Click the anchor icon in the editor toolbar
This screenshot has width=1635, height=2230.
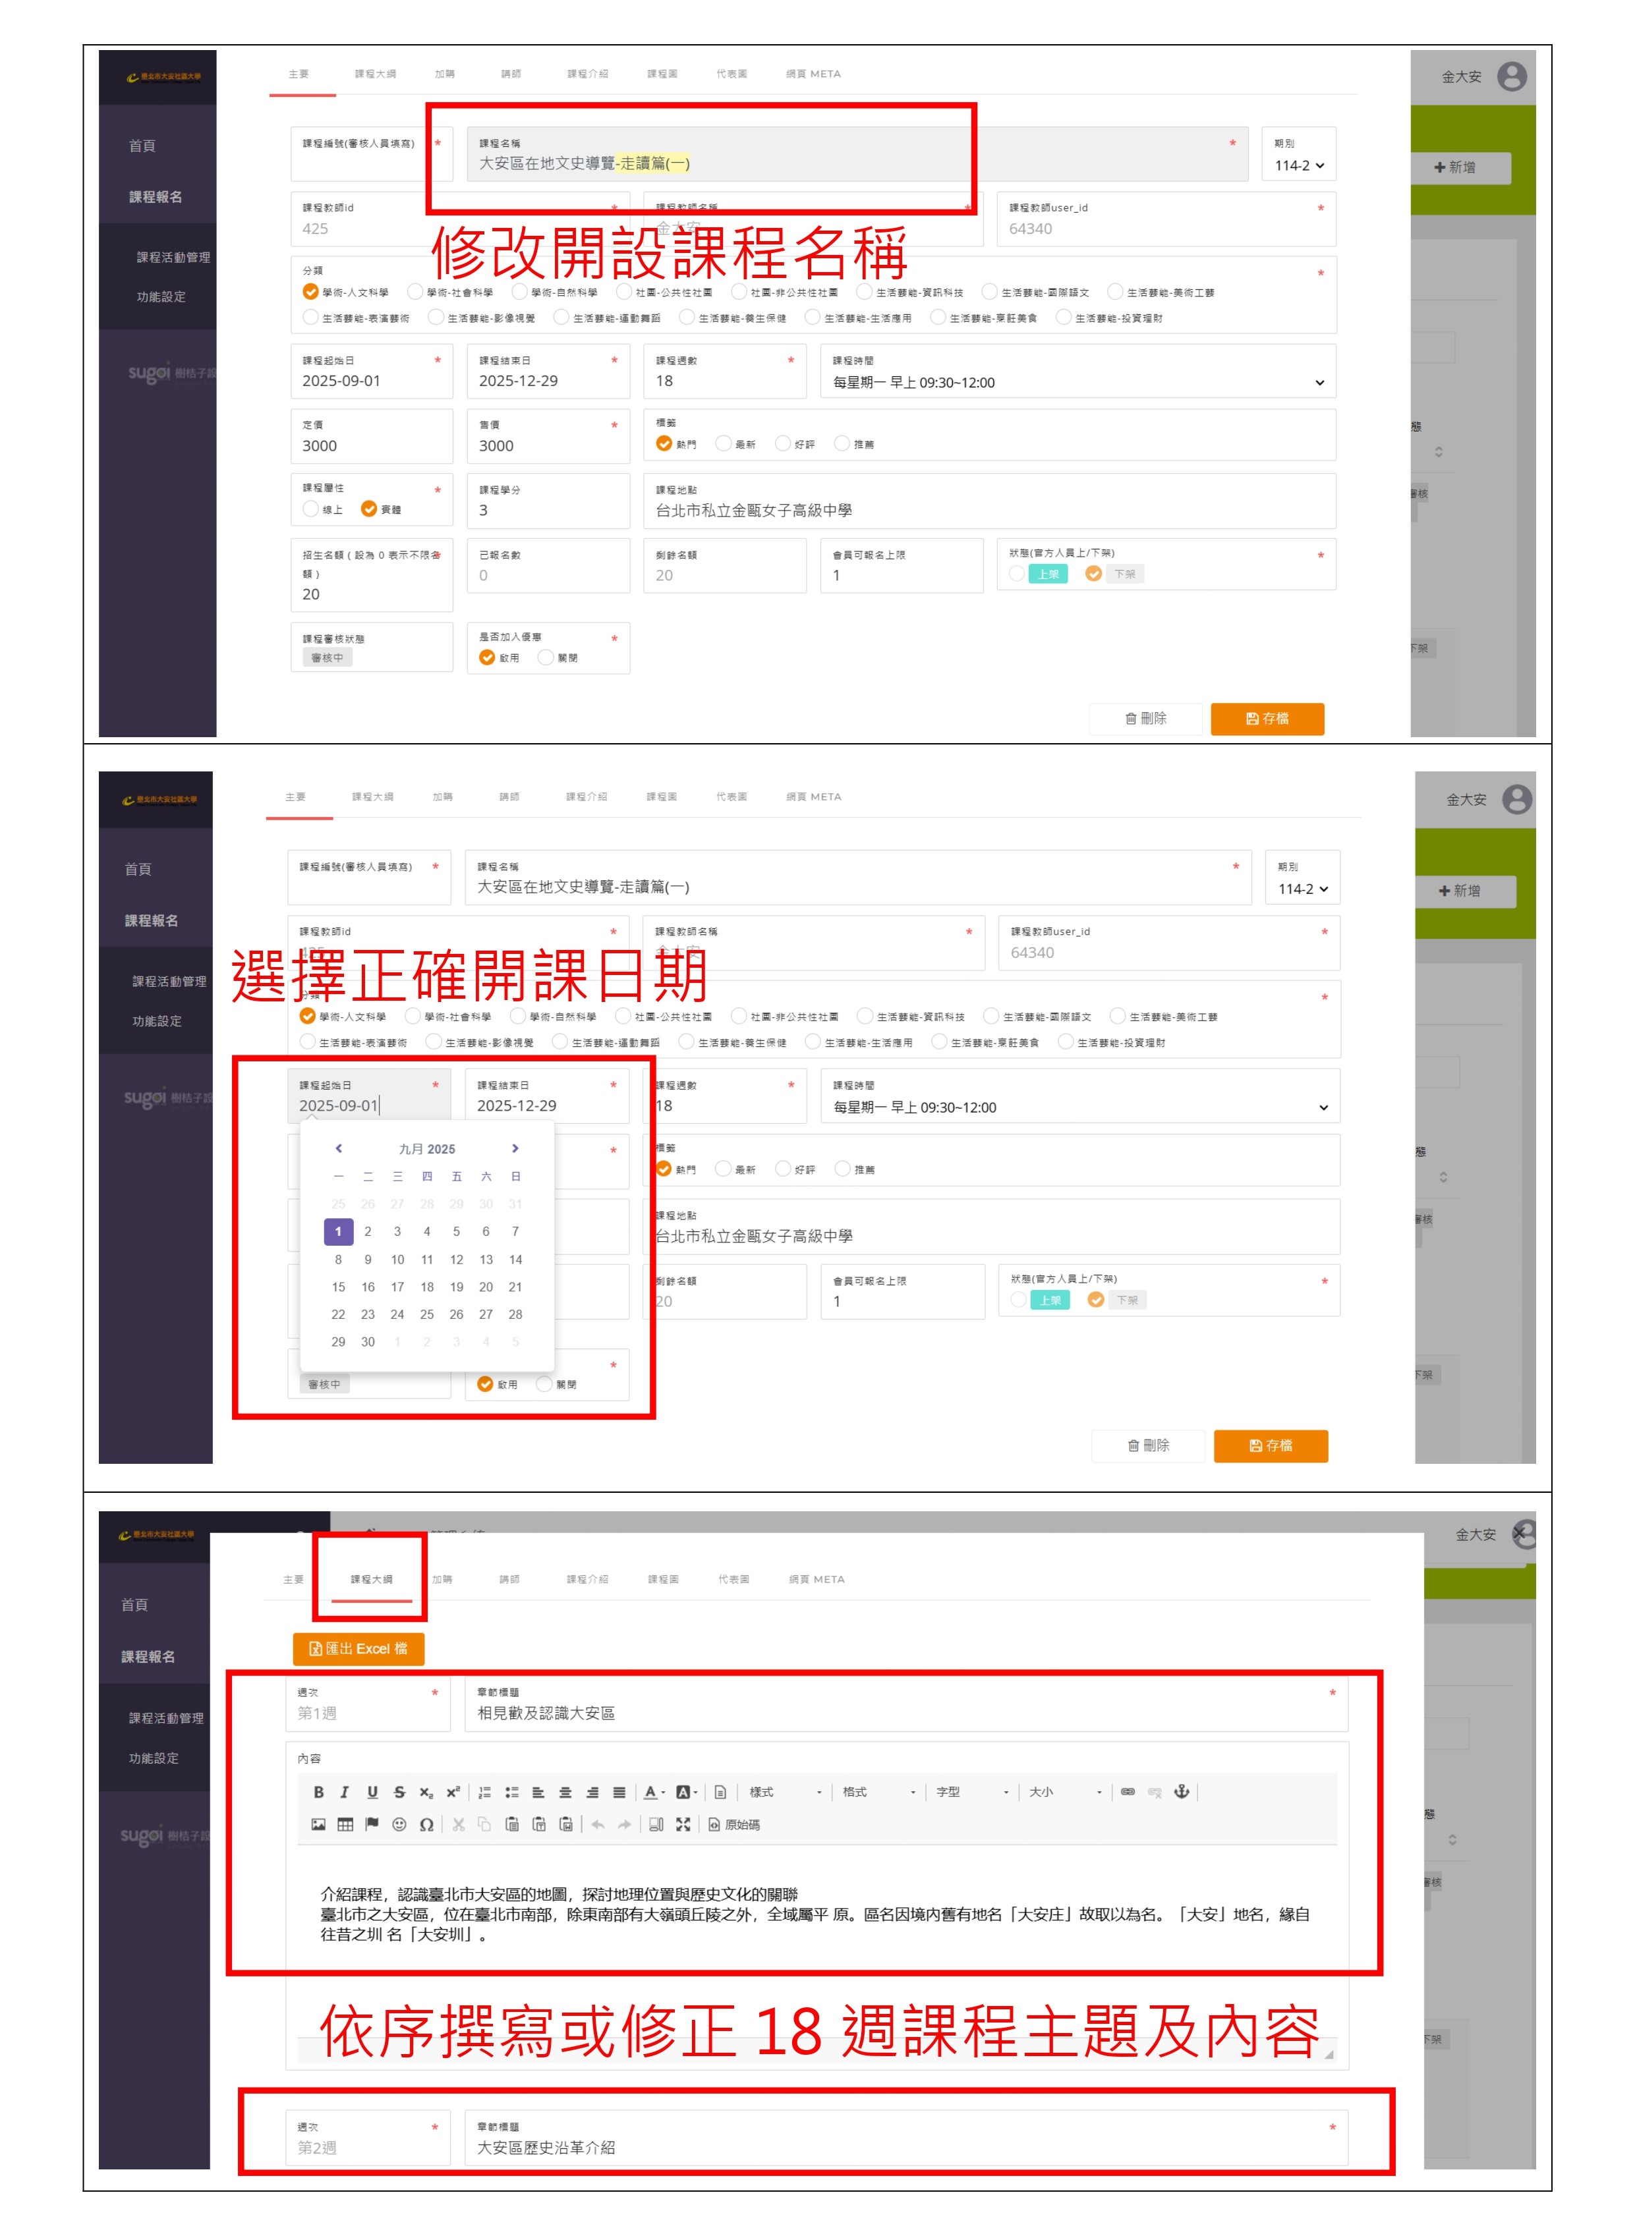coord(1181,1792)
